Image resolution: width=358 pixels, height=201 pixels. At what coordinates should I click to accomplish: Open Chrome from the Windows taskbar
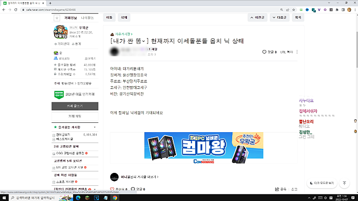115,197
